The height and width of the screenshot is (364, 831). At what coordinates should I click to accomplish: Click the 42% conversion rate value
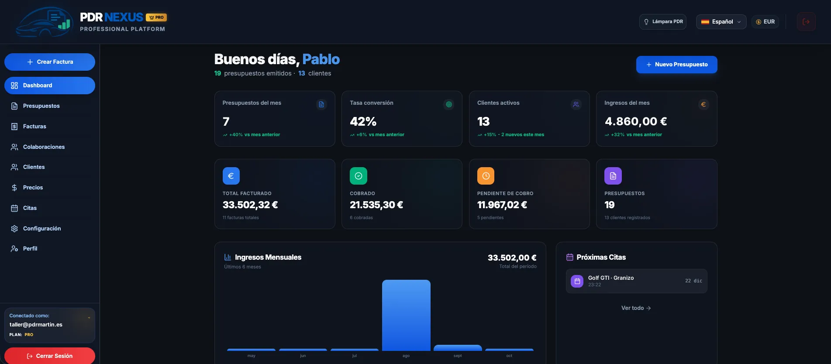(x=363, y=121)
